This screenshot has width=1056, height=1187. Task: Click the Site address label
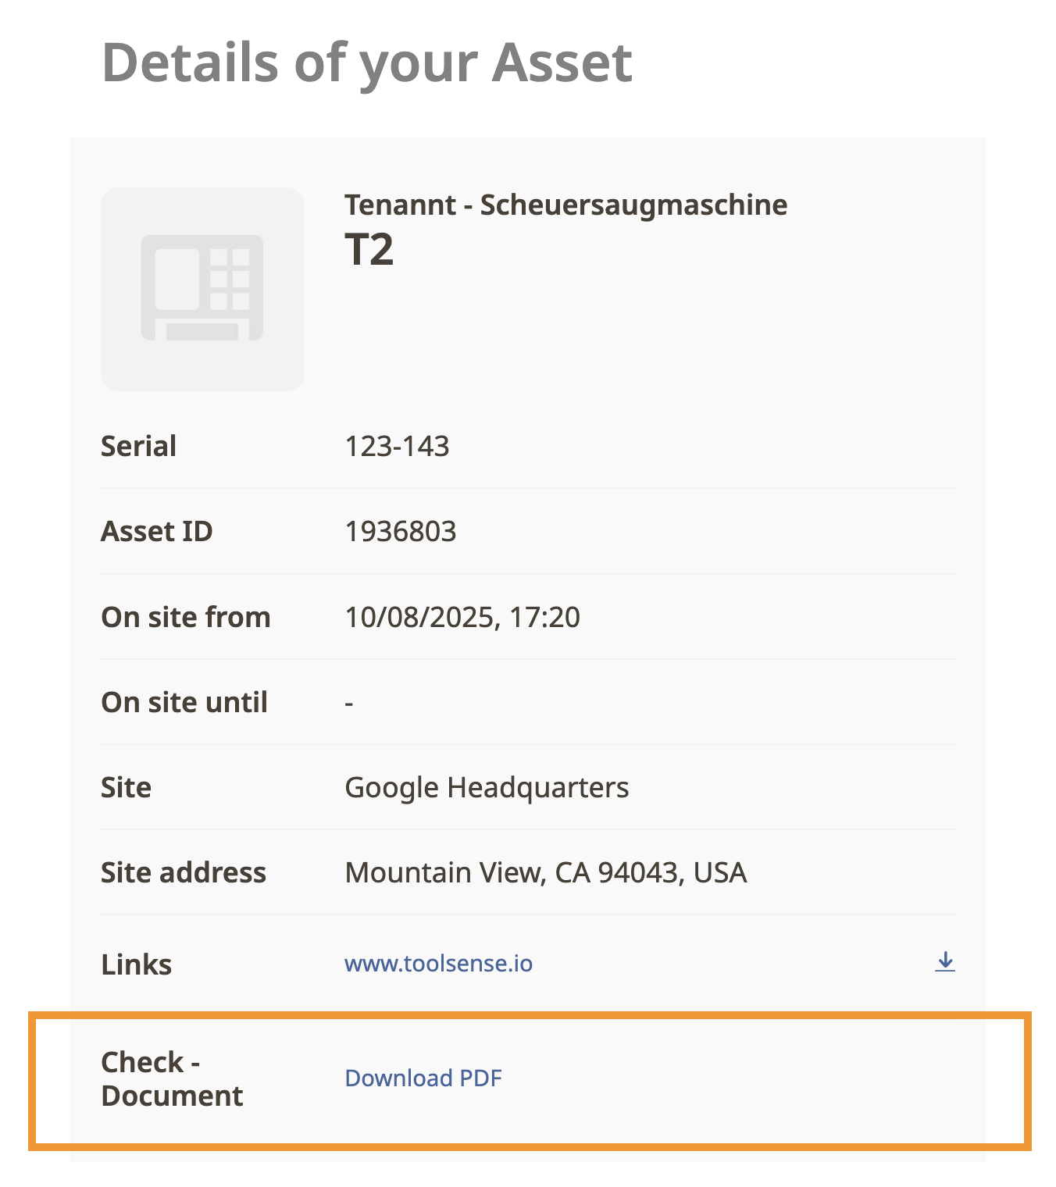[x=183, y=872]
